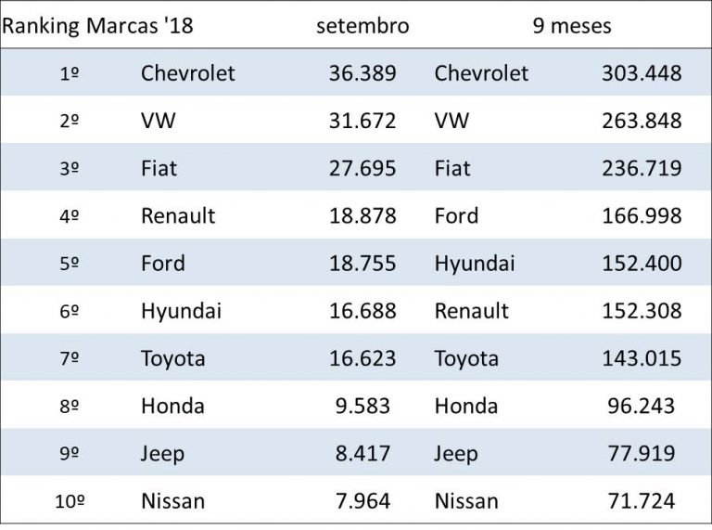Click the 'Ranking Marcas '18' header

click(x=97, y=26)
